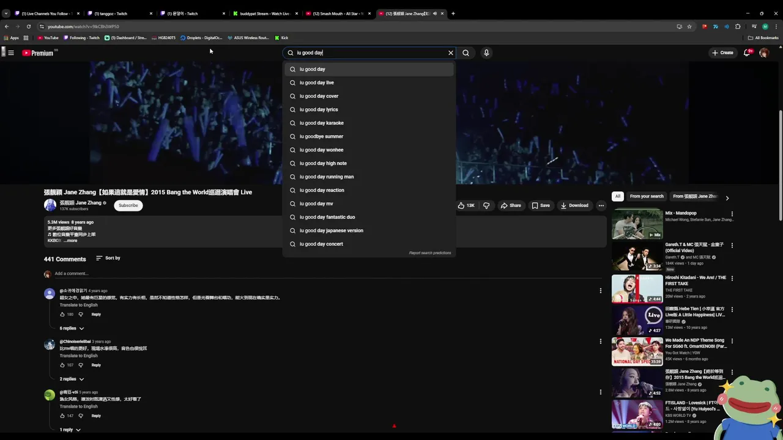Image resolution: width=783 pixels, height=440 pixels.
Task: Open the YouTube hamburger guide menu
Action: pyautogui.click(x=10, y=53)
